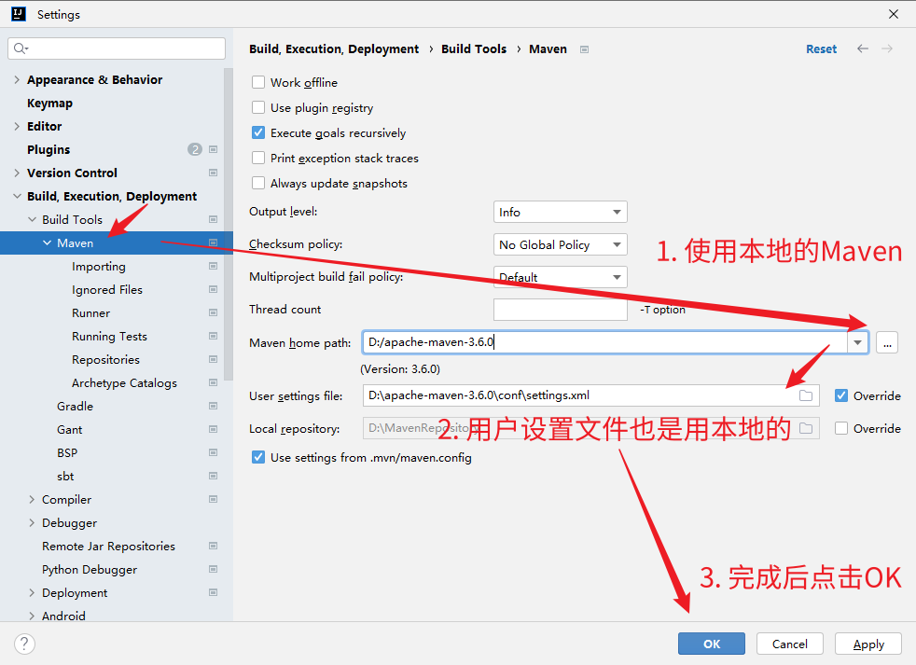Image resolution: width=916 pixels, height=665 pixels.
Task: Click the Maven home path browse button
Action: 887,342
